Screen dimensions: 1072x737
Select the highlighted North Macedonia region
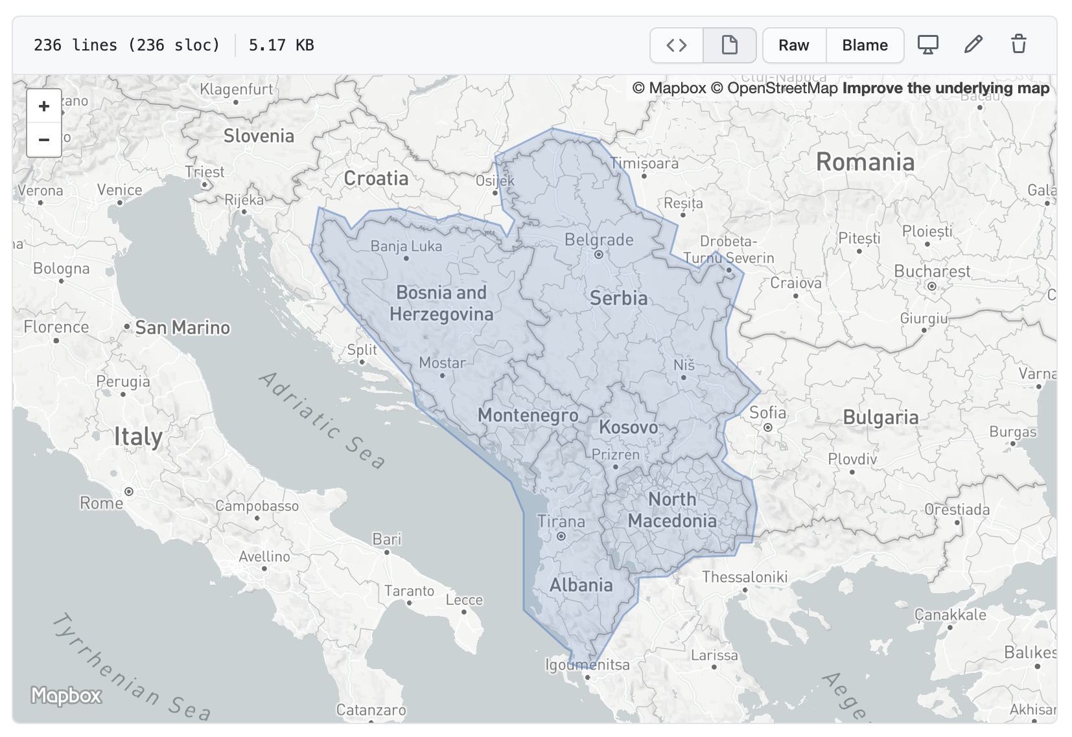coord(671,510)
